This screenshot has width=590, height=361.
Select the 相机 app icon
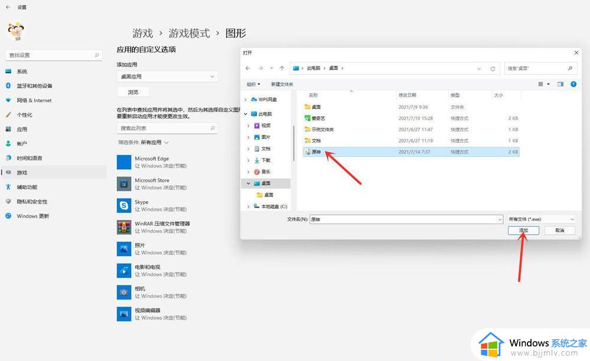(x=124, y=292)
